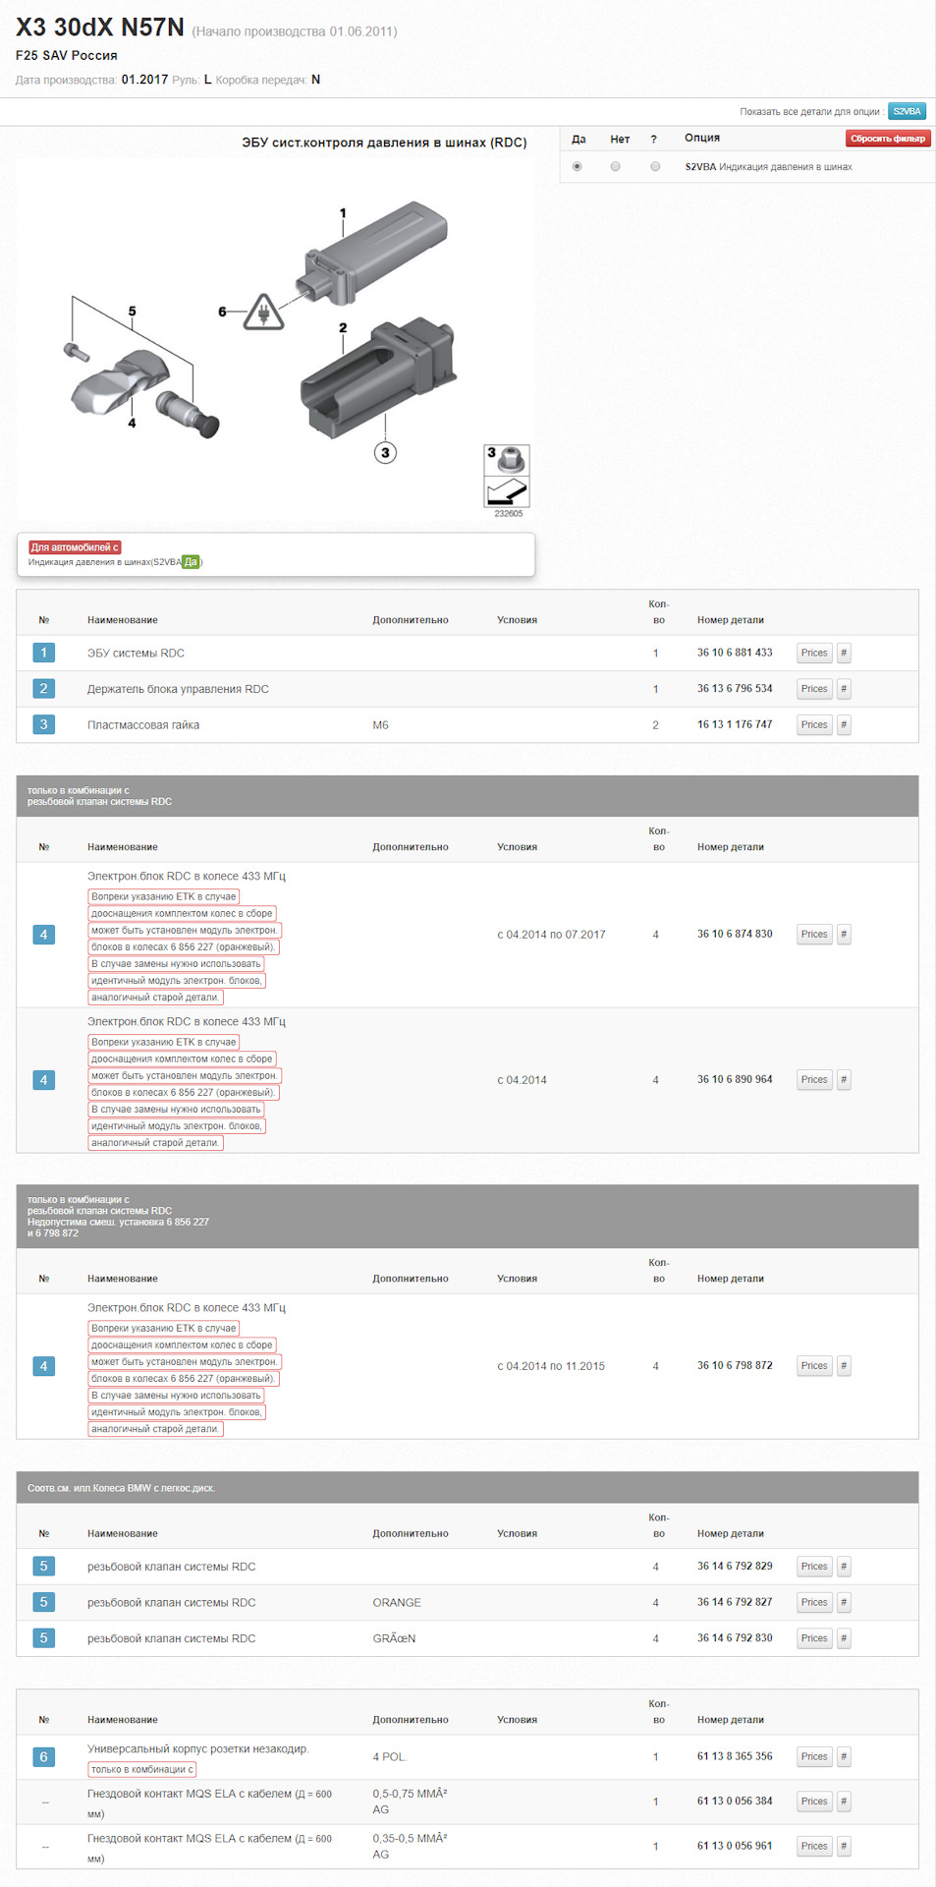The image size is (936, 1887).
Task: Click part number 36 10 6 881 433
Action: pyautogui.click(x=735, y=653)
